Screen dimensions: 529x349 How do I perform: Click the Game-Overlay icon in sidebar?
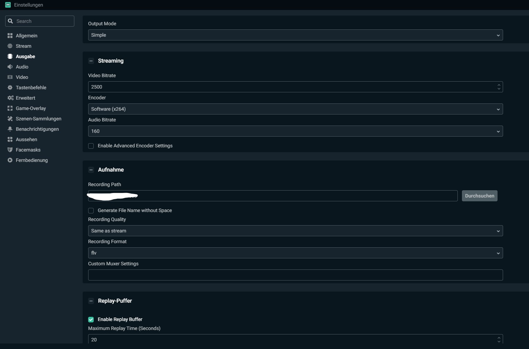[10, 108]
